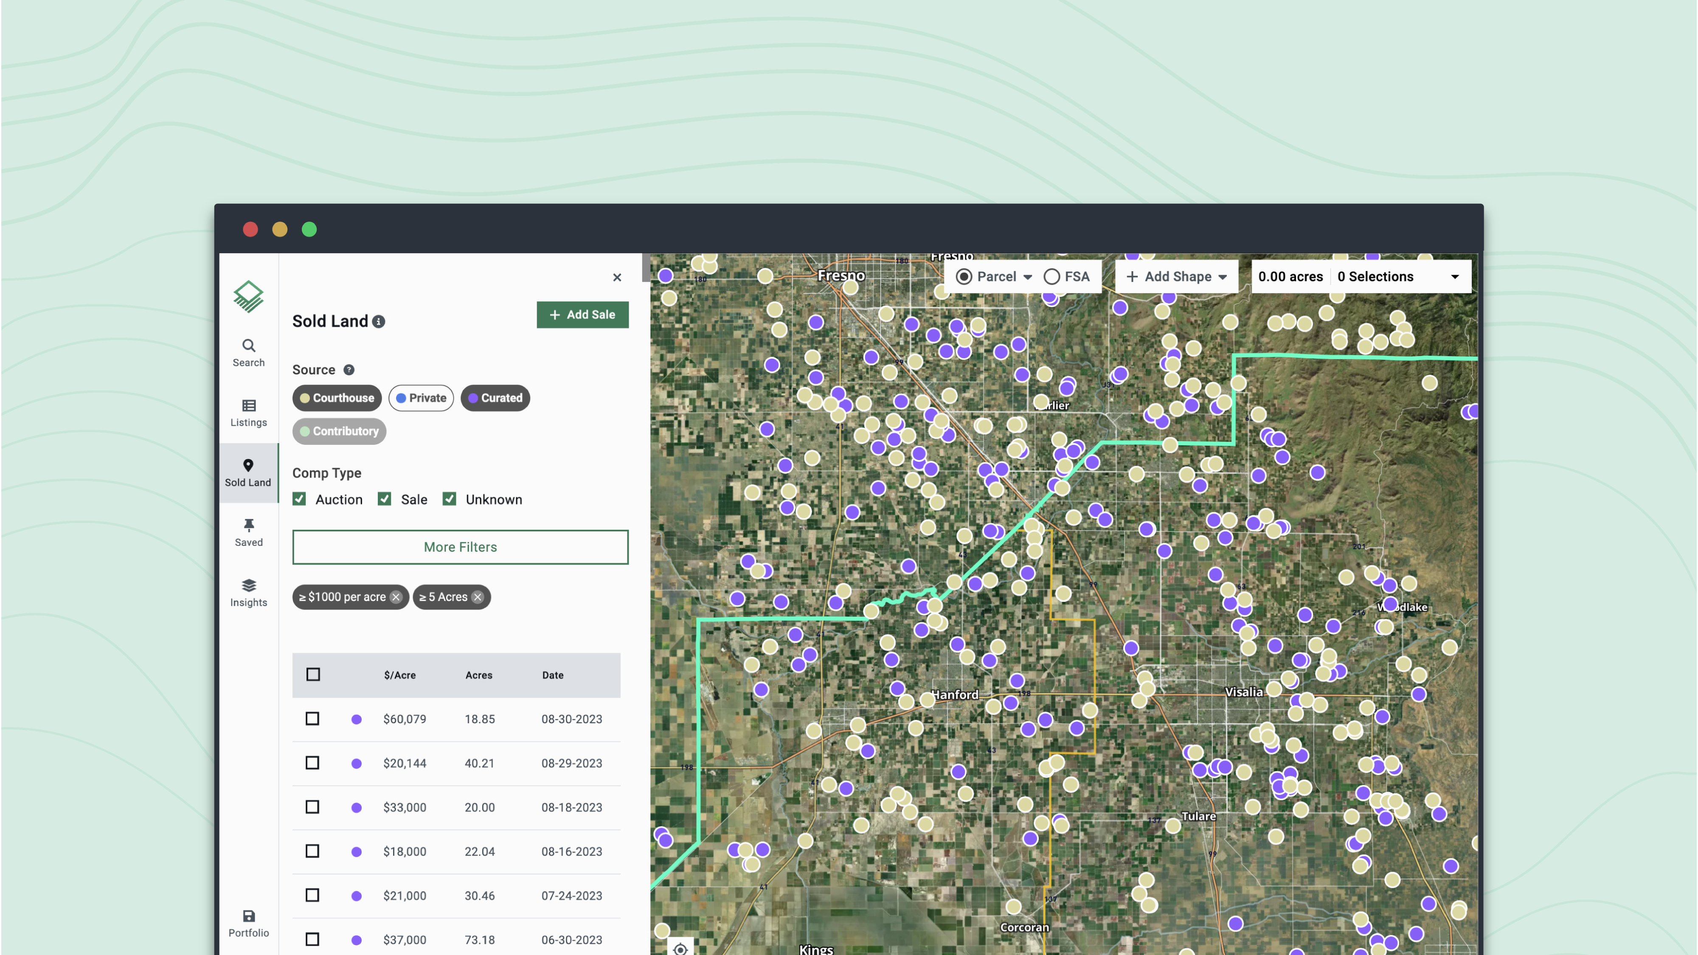Screen dimensions: 1698x955
Task: Toggle the Unknown comp type checkbox
Action: pos(449,499)
